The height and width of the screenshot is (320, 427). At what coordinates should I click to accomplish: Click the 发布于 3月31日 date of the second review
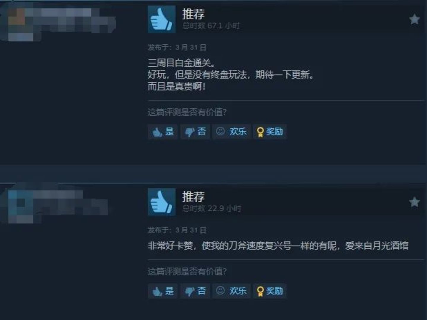coord(177,230)
